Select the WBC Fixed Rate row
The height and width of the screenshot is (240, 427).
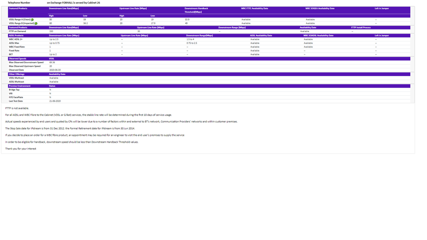pos(17,47)
